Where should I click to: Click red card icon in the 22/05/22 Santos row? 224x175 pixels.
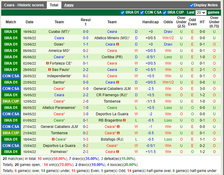(x=118, y=82)
